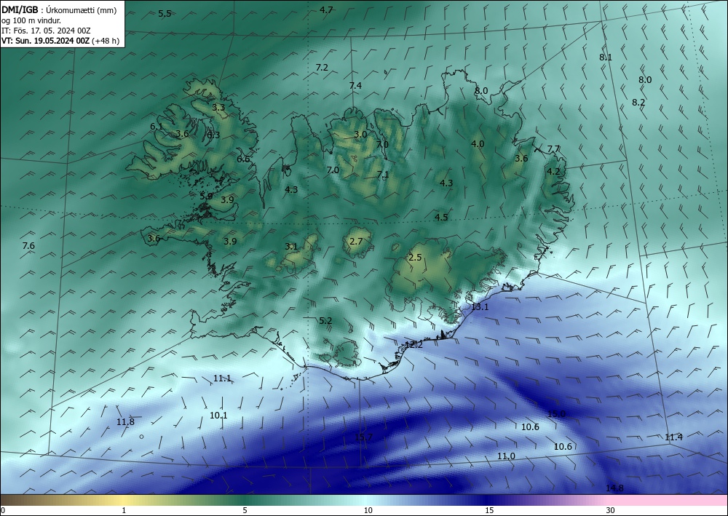Click the color scale label 10
This screenshot has width=728, height=516.
point(368,510)
